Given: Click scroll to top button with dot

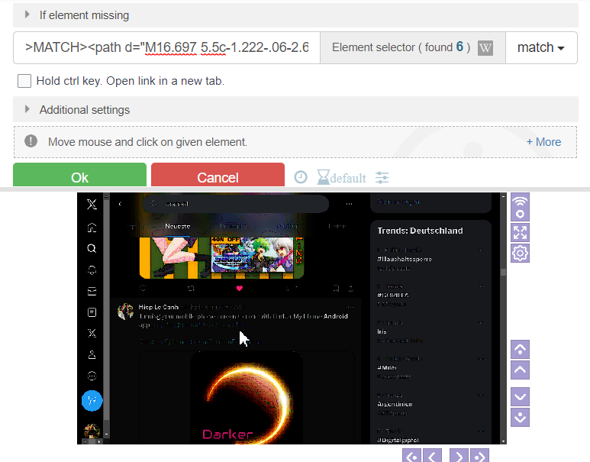Looking at the screenshot, I should (x=520, y=349).
